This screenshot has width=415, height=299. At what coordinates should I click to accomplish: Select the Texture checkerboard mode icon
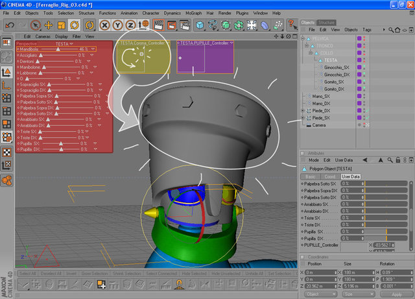coord(6,152)
